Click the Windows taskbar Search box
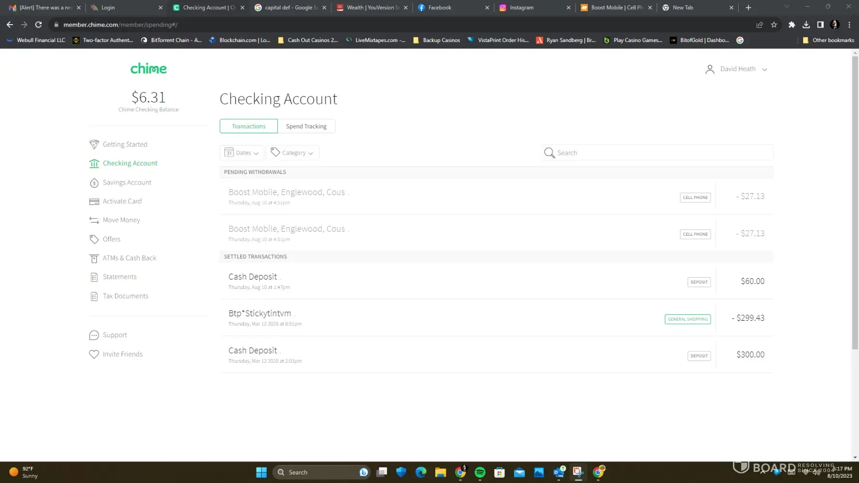 tap(322, 472)
